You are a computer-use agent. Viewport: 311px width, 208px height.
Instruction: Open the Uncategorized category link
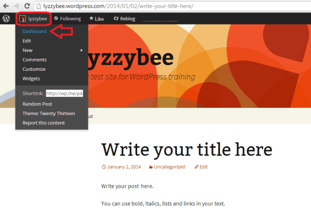pos(169,167)
